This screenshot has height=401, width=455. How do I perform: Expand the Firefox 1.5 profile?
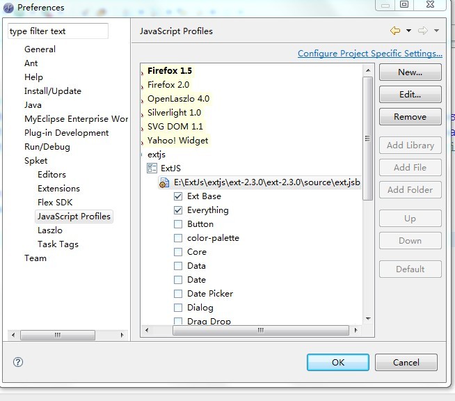(142, 73)
